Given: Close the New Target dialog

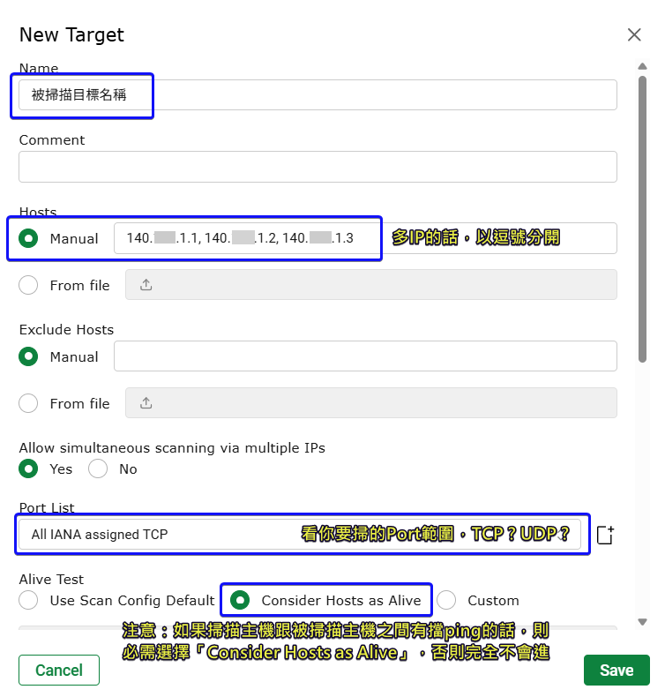Looking at the screenshot, I should point(633,35).
